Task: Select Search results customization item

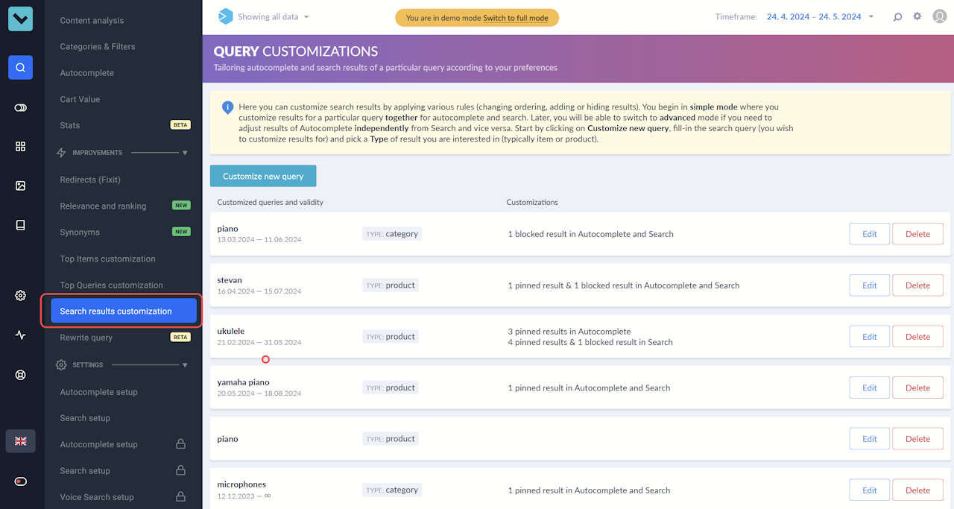Action: [x=124, y=311]
